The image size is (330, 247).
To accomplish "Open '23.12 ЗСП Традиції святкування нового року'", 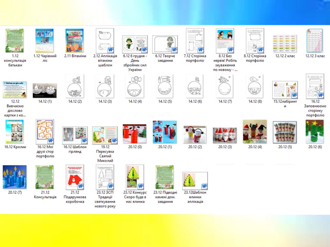I will pyautogui.click(x=105, y=177).
